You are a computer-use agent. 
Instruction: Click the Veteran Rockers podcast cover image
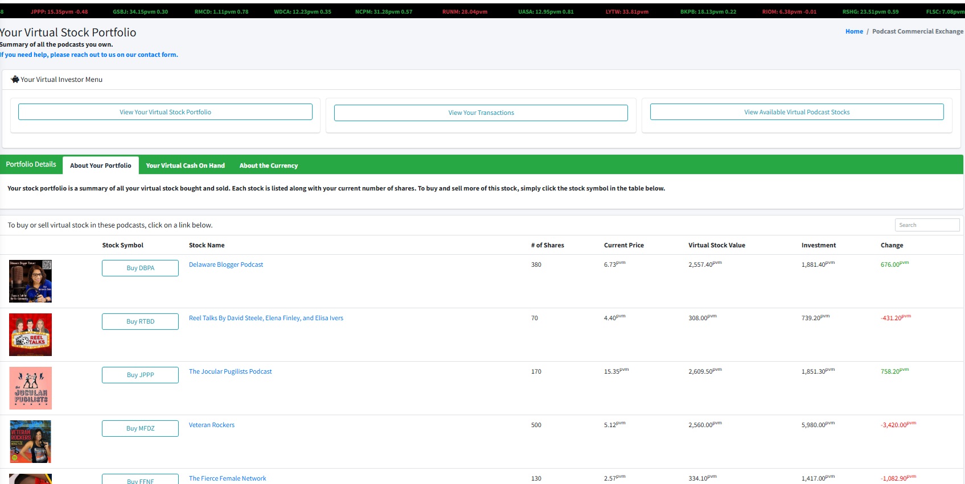pos(30,441)
